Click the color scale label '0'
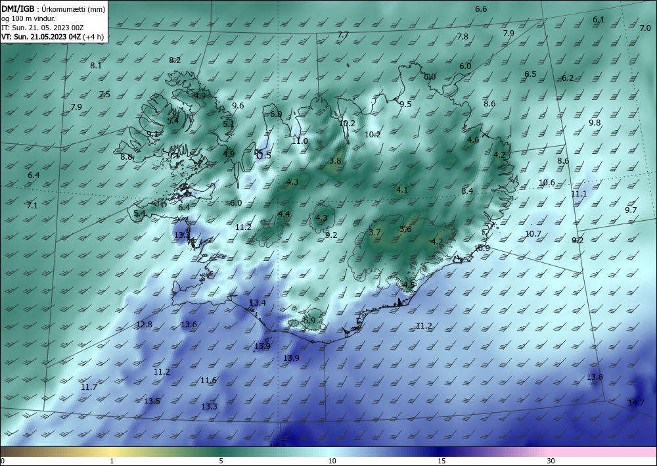 tap(3, 461)
